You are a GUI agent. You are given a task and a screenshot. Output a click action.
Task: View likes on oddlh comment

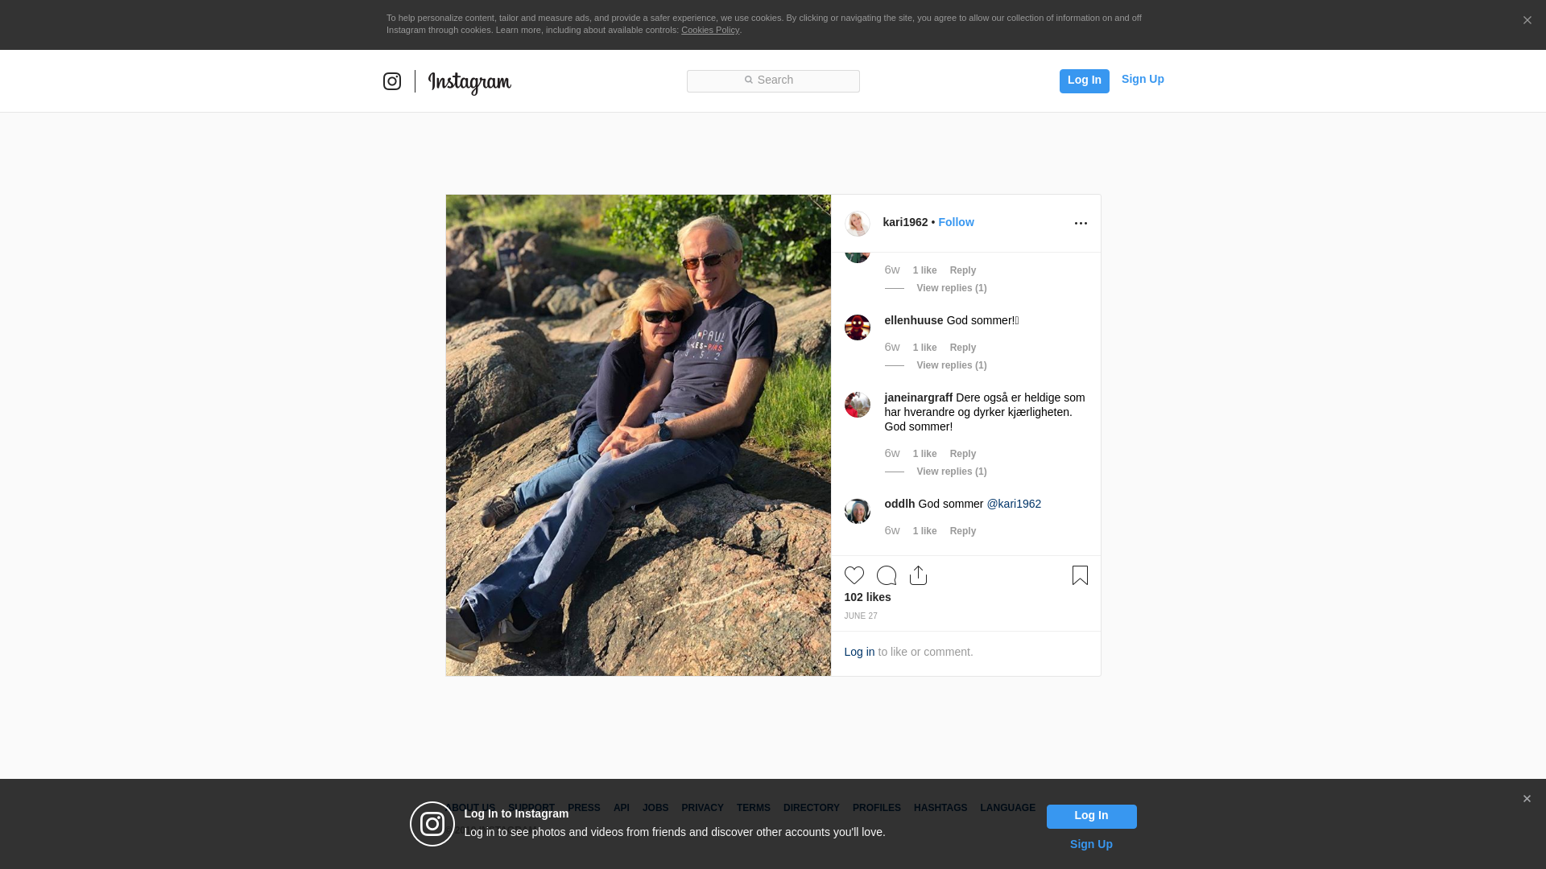coord(924,531)
